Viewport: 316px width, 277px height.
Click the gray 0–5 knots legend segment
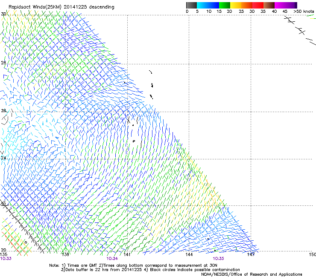(191, 5)
